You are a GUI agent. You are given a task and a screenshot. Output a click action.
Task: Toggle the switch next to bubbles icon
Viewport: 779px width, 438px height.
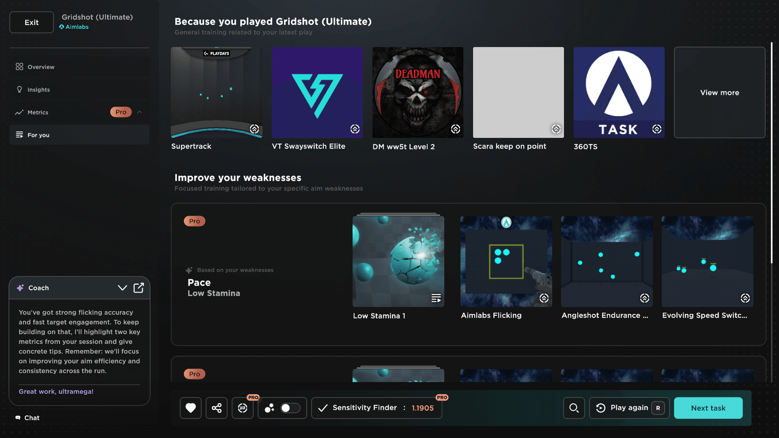coord(290,408)
